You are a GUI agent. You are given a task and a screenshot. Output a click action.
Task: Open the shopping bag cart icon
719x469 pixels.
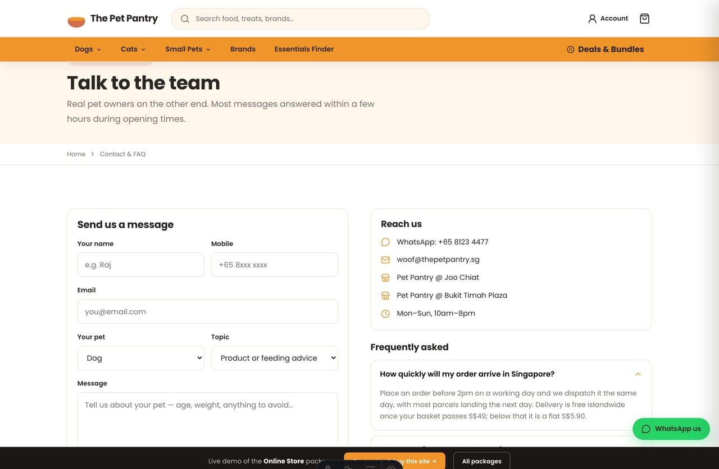(x=644, y=19)
